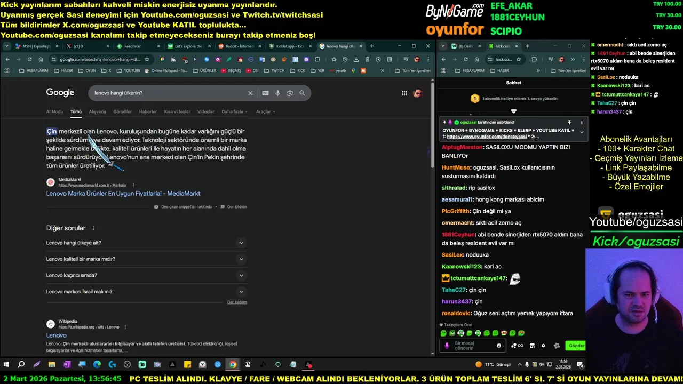Click the 'Gönder' send button in chat
This screenshot has height=384, width=683.
click(x=576, y=346)
